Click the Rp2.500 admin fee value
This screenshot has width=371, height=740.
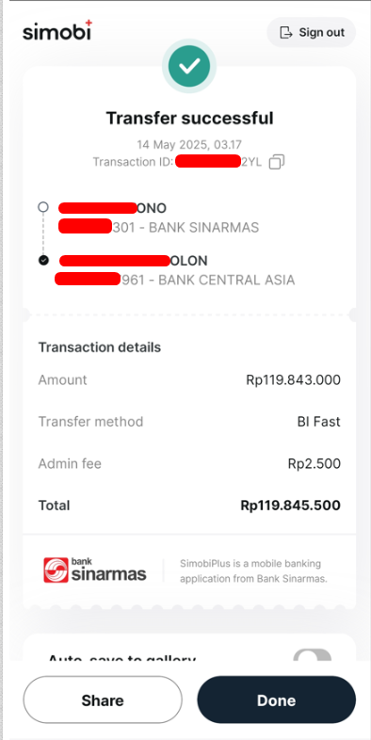tap(315, 463)
